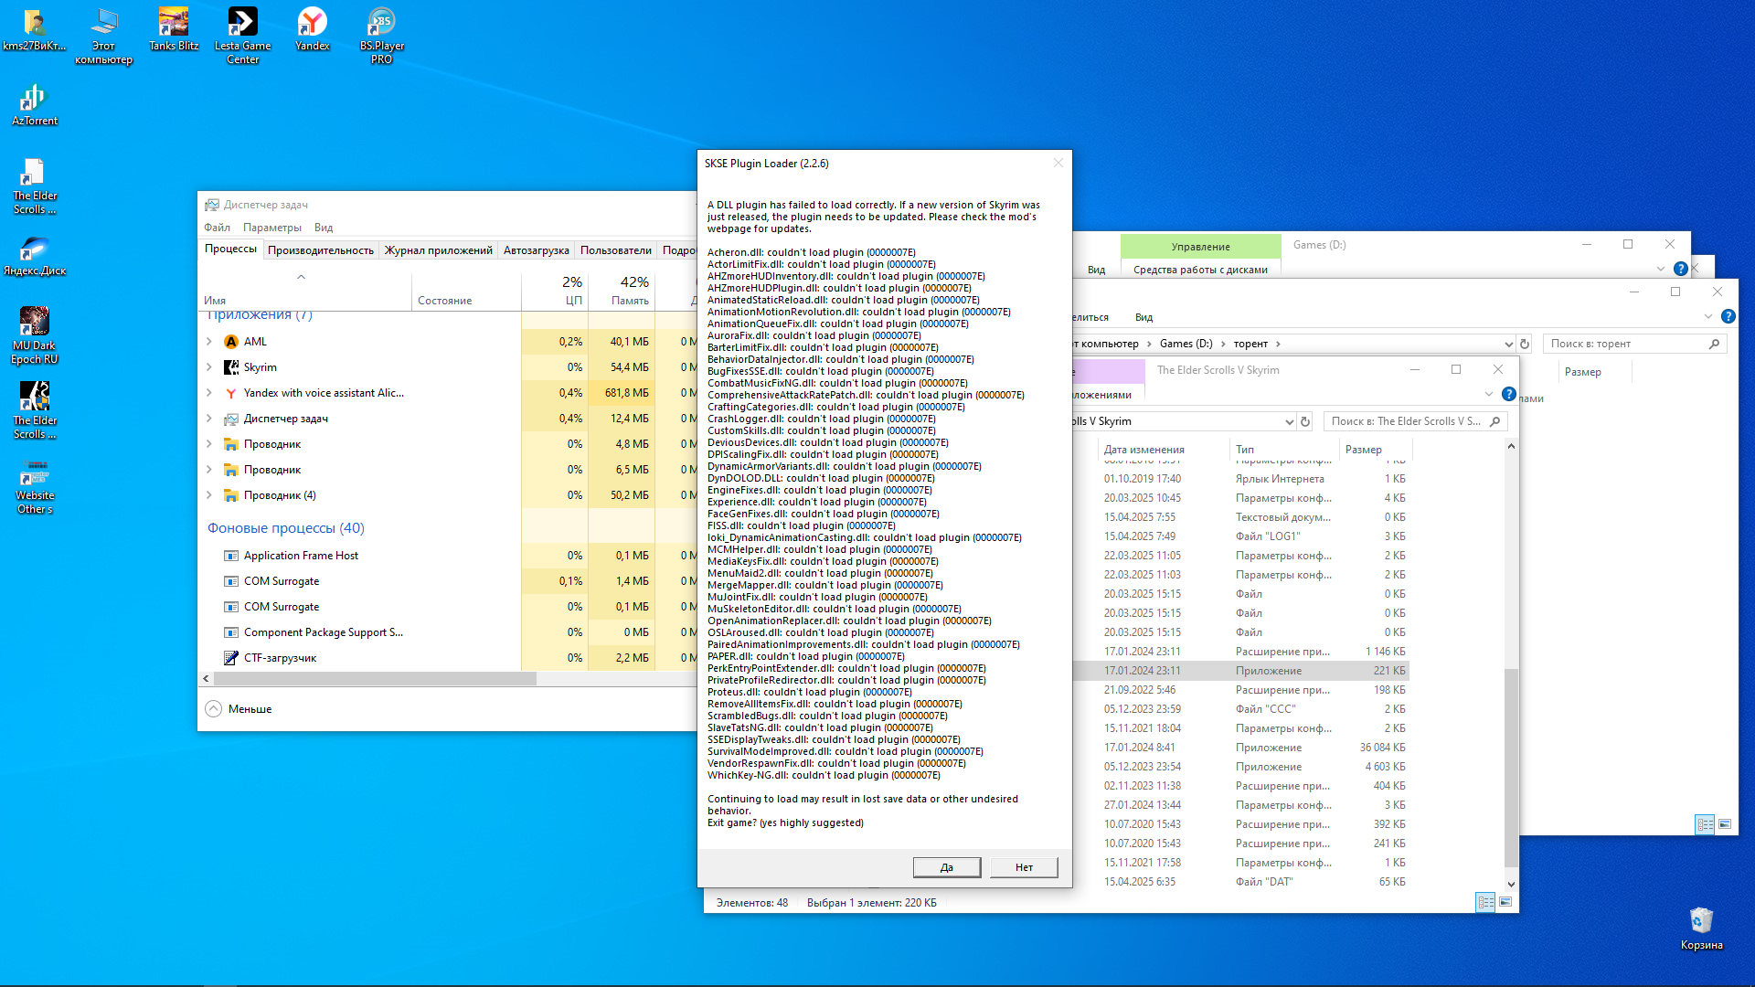Image resolution: width=1755 pixels, height=987 pixels.
Task: Click the explorer help question mark icon
Action: [x=1728, y=316]
